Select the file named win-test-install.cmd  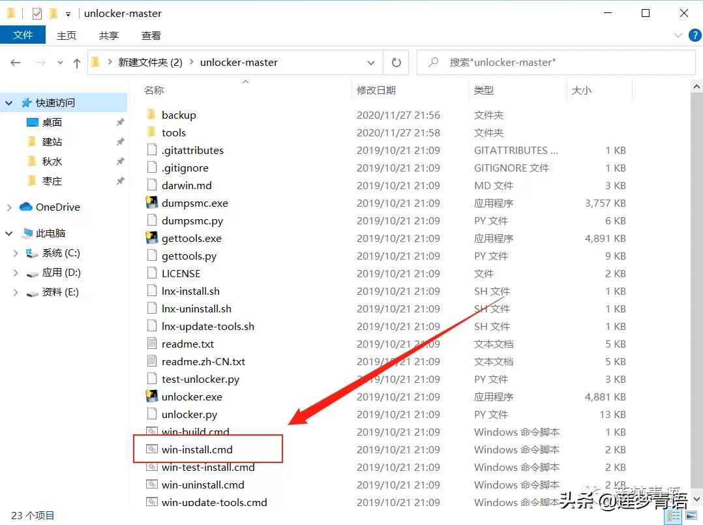tap(208, 467)
